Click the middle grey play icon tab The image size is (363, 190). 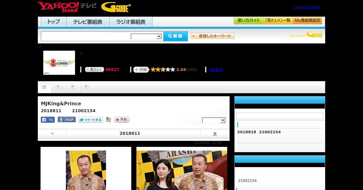pos(72,87)
